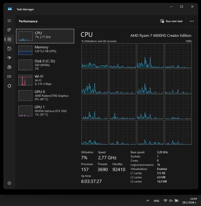Image resolution: width=201 pixels, height=206 pixels.
Task: Select the Memory performance item
Action: coord(45,49)
